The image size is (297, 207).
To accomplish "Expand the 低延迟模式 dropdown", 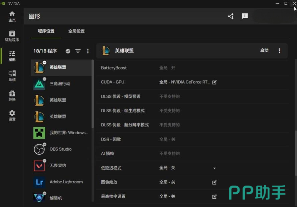I will tap(214, 168).
